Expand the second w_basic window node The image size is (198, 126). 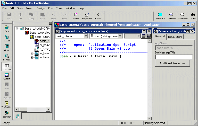coord(32,57)
